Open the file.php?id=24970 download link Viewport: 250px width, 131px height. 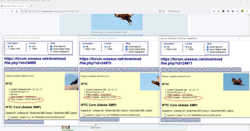[110, 61]
